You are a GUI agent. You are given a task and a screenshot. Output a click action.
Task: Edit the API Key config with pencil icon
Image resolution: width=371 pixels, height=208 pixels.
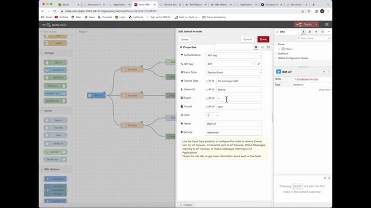[x=259, y=64]
